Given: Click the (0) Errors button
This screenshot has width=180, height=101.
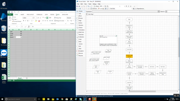Looking at the screenshot, I should point(94,9).
